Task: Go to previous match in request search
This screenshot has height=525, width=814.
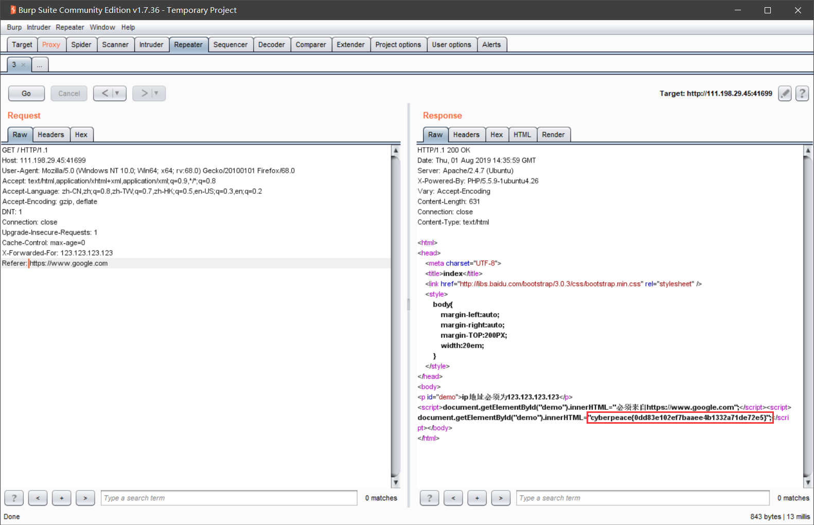Action: [38, 498]
